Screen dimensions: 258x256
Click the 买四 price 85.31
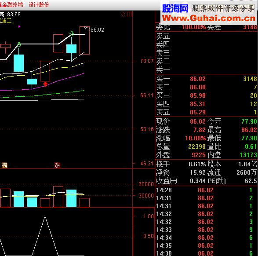tap(198, 104)
